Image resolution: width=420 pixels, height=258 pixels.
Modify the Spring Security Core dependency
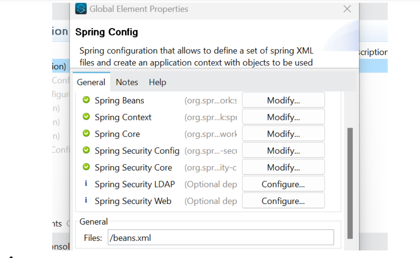(283, 167)
